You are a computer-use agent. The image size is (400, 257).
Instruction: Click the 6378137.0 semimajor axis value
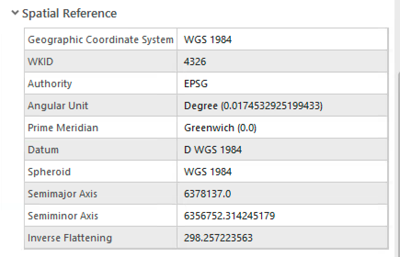pos(207,194)
